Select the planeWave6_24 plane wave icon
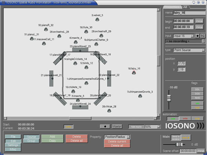This screenshot has height=155, width=207. pos(80,107)
